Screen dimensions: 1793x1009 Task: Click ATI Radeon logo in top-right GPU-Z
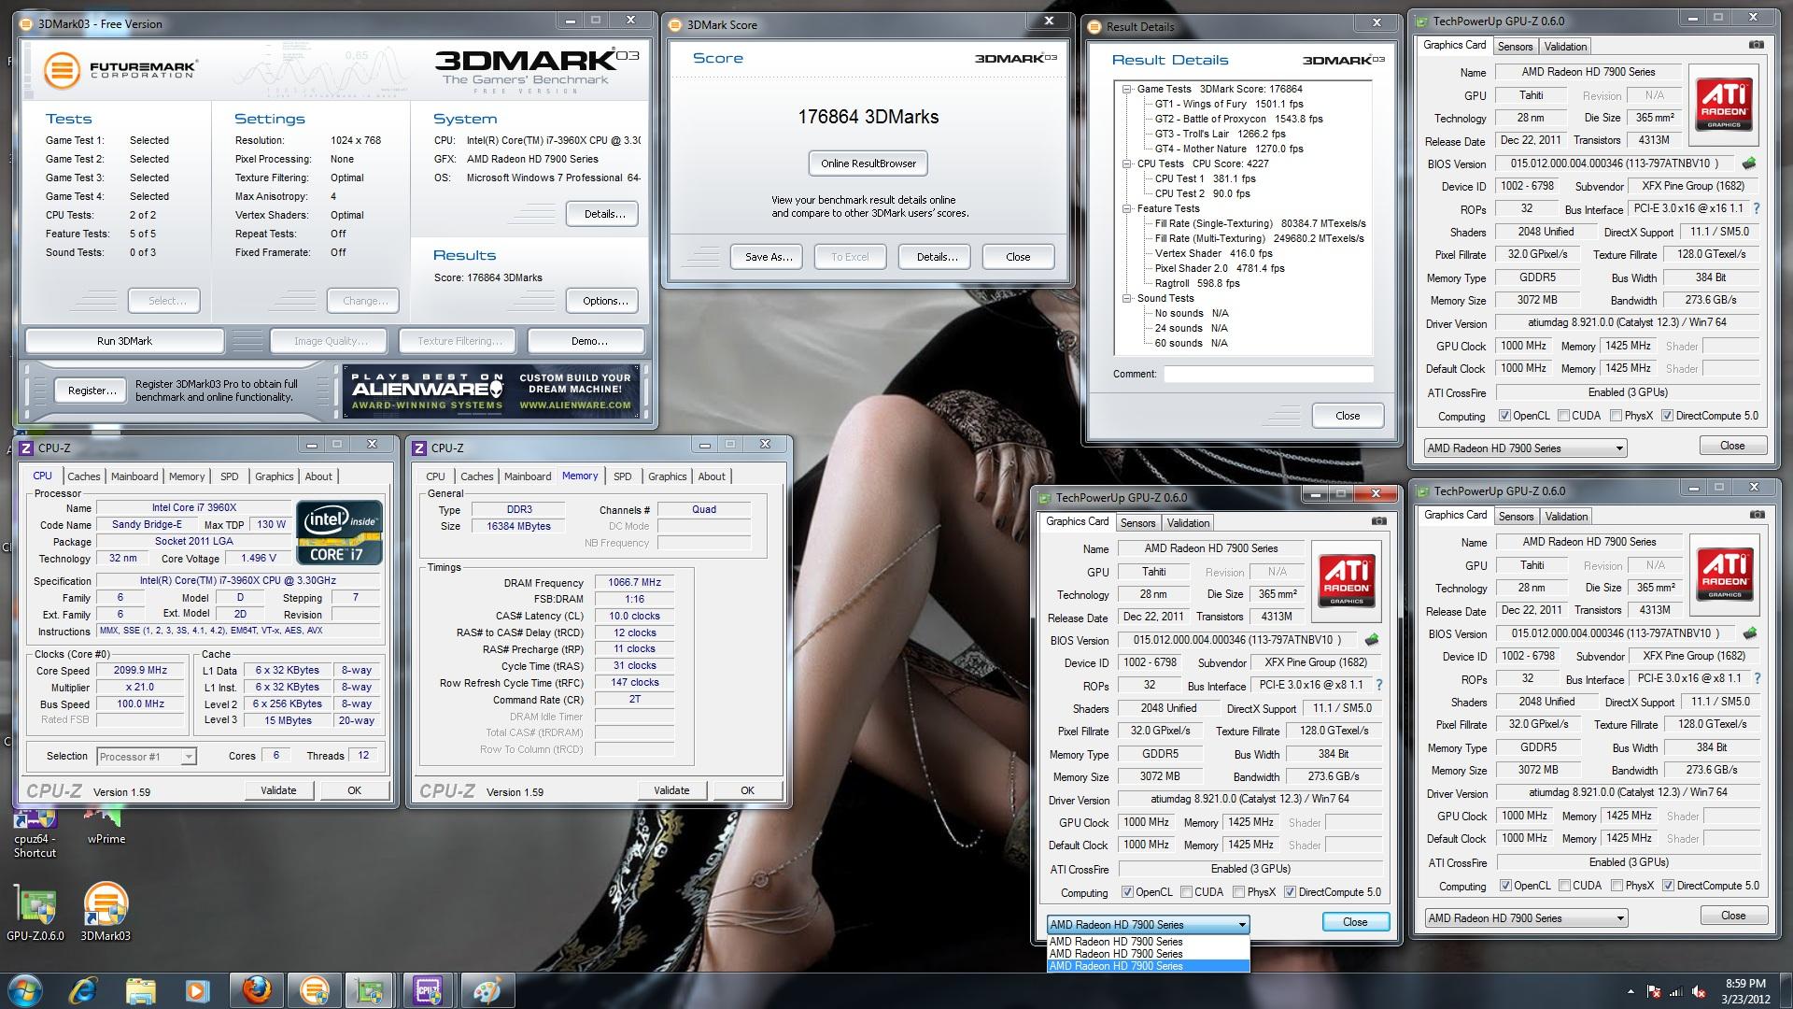tap(1724, 103)
